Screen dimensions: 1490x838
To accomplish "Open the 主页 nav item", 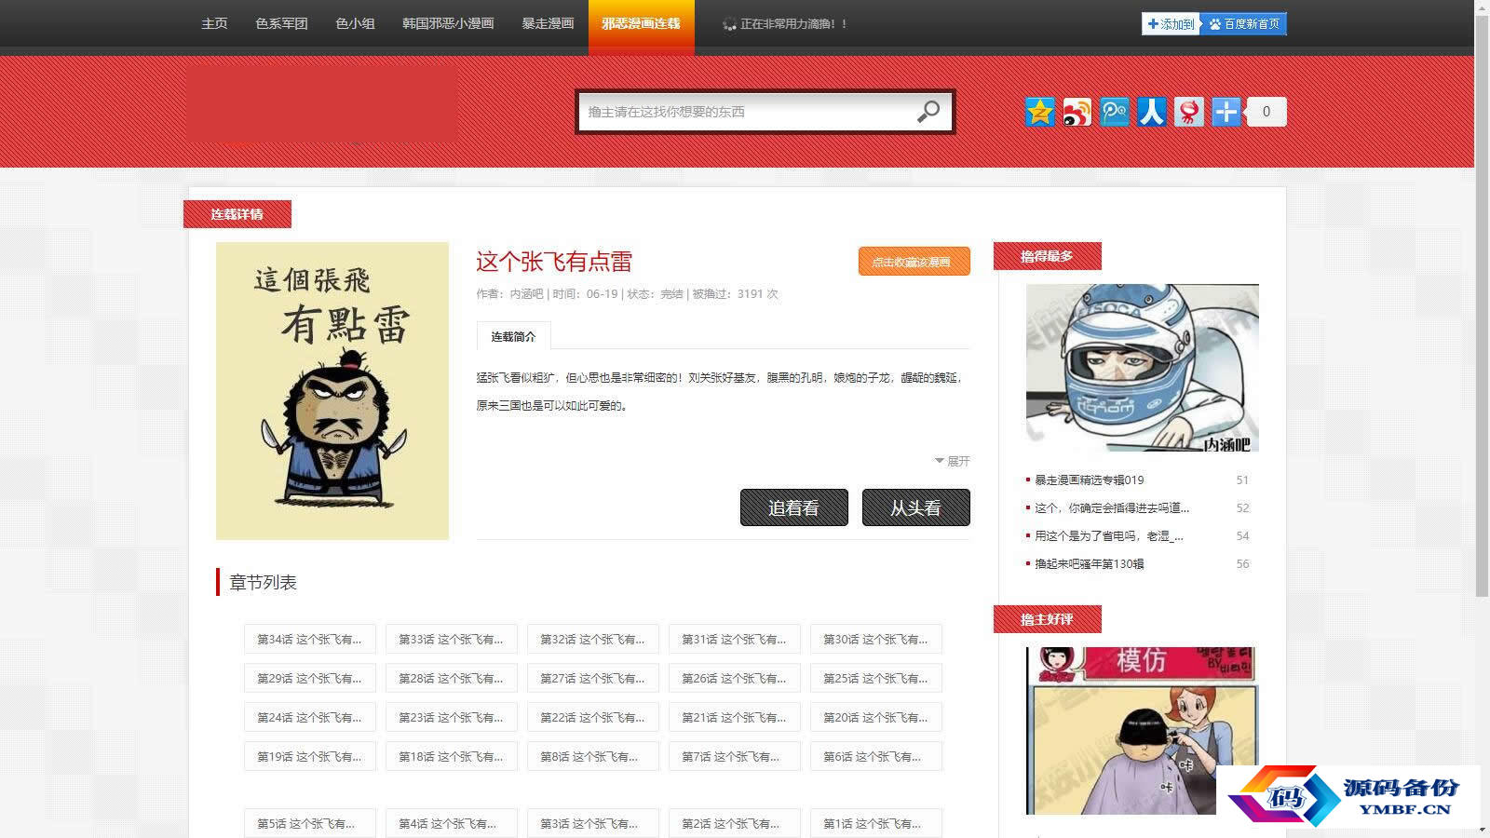I will pyautogui.click(x=214, y=23).
